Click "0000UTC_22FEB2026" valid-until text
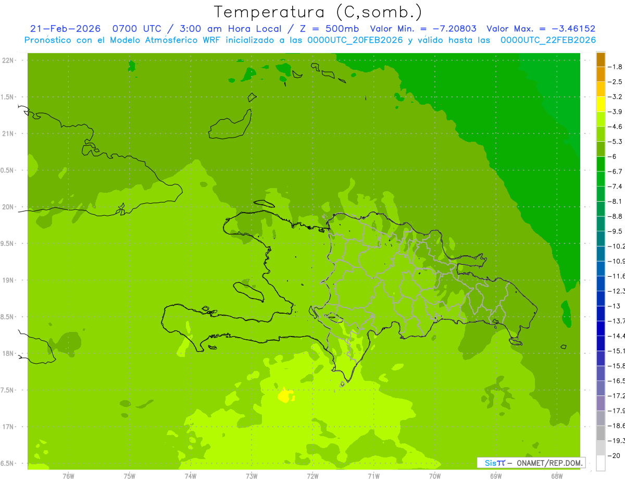The image size is (625, 483). [x=548, y=40]
